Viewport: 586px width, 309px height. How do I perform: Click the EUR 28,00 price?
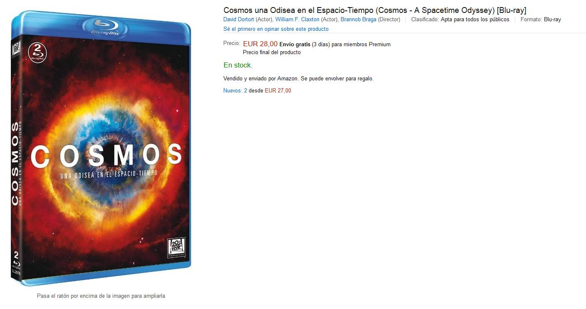260,44
